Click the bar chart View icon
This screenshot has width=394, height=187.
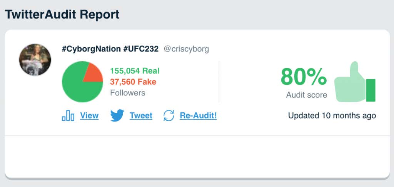(68, 116)
